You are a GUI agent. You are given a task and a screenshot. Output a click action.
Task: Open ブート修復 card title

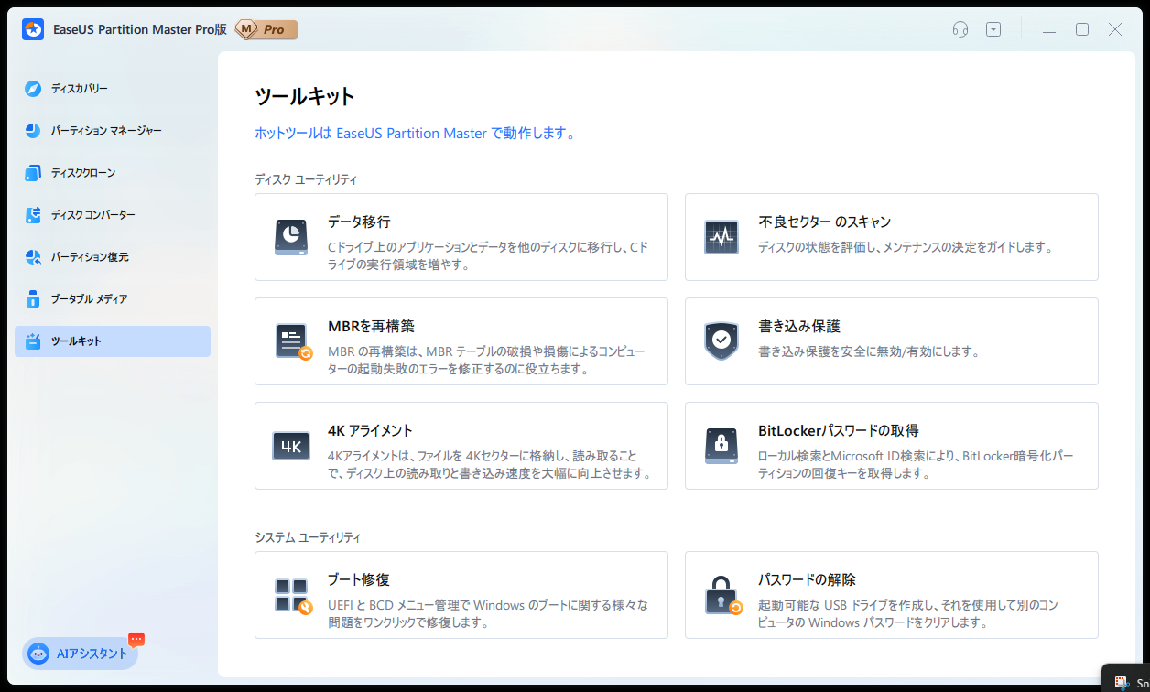click(359, 579)
